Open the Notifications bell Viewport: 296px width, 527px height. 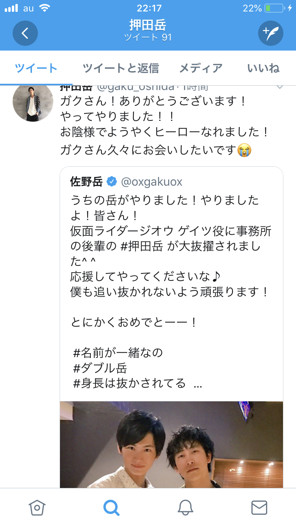click(x=185, y=507)
